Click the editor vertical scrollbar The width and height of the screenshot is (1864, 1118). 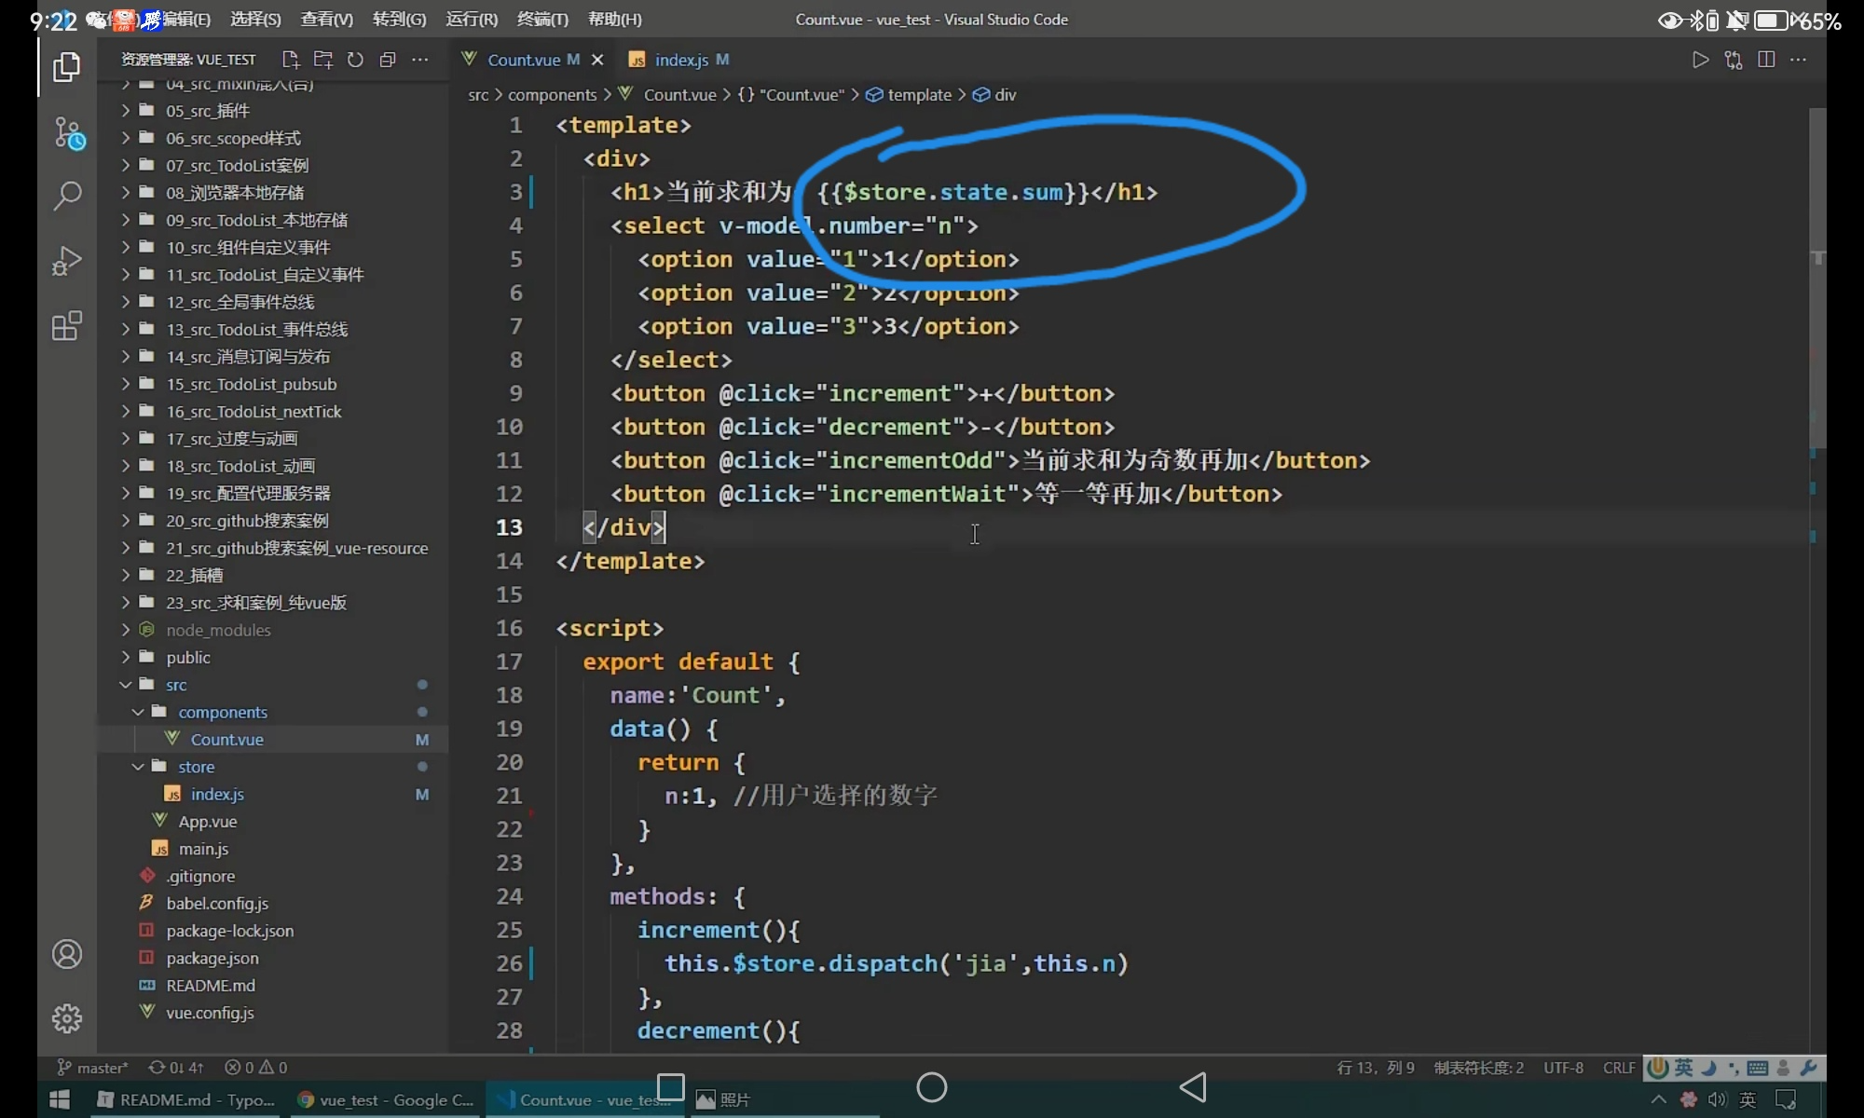pyautogui.click(x=1817, y=279)
